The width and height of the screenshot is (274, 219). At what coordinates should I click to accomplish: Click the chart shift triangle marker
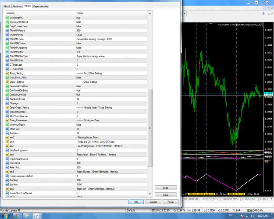[211, 23]
